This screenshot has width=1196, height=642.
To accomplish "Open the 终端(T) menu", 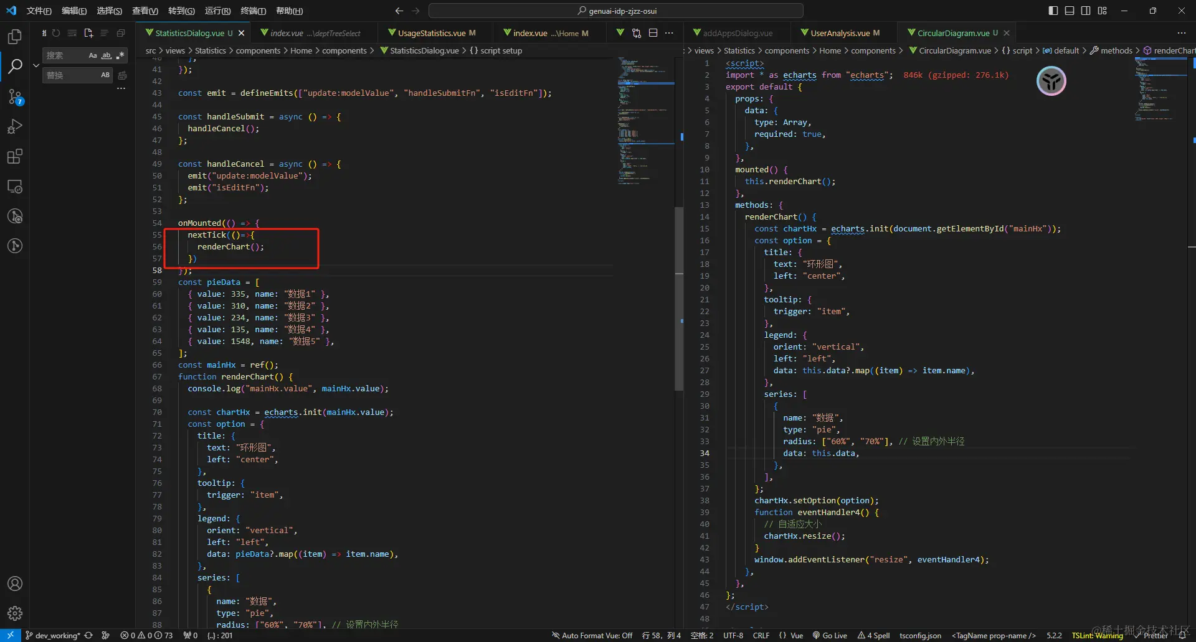I will pyautogui.click(x=254, y=11).
